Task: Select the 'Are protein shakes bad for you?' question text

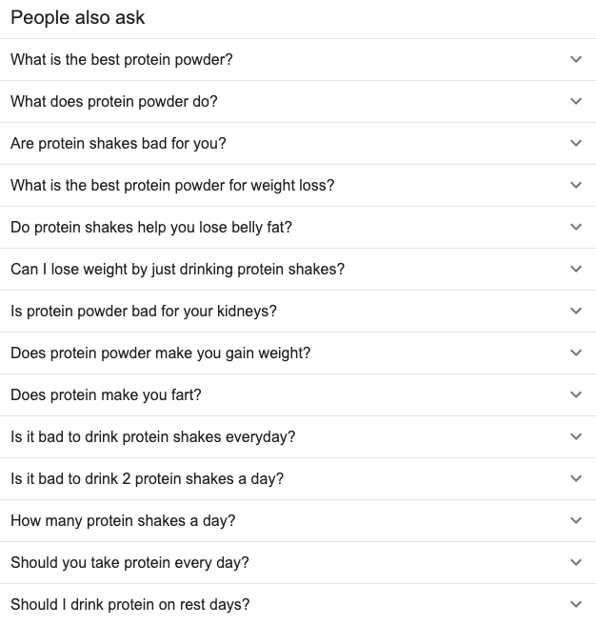Action: [118, 143]
